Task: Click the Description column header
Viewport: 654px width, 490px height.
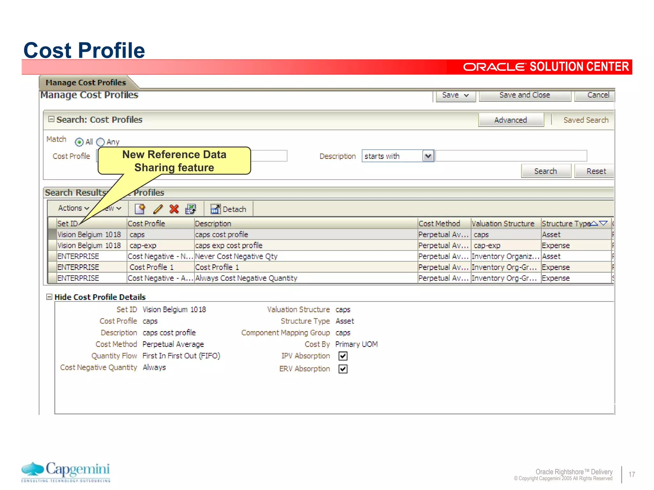Action: click(x=306, y=223)
